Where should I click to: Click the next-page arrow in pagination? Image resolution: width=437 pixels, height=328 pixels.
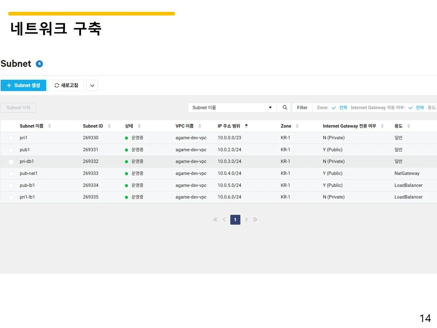(246, 220)
